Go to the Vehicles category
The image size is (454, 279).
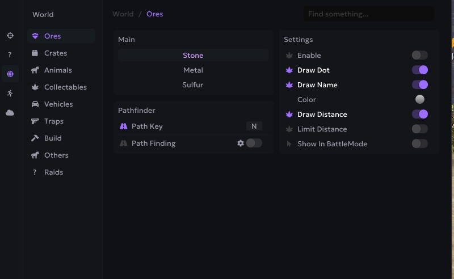pyautogui.click(x=58, y=104)
